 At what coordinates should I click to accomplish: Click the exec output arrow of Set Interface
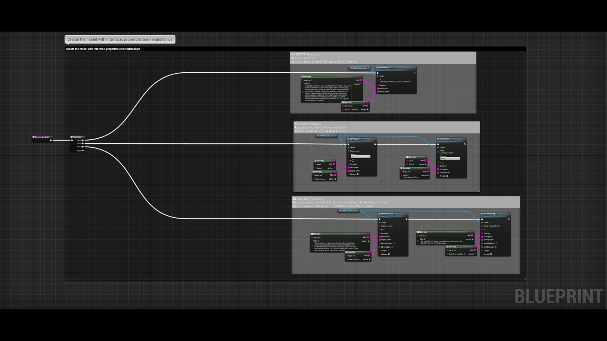click(x=415, y=73)
